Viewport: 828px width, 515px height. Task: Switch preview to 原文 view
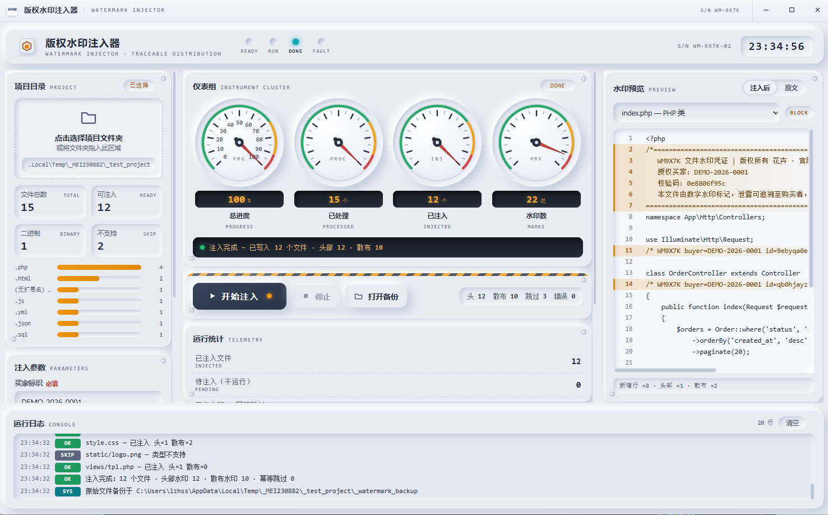791,88
